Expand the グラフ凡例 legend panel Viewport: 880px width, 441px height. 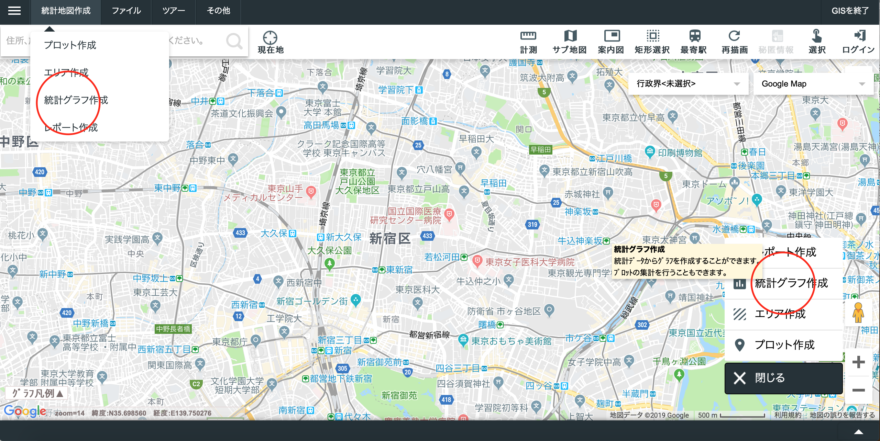(36, 394)
